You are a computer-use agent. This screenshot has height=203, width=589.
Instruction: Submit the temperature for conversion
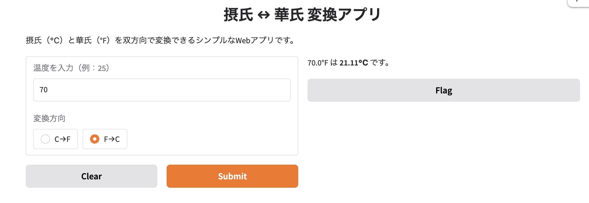click(x=232, y=176)
